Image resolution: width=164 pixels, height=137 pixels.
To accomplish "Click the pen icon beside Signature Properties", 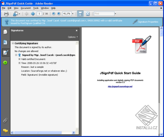I will 135,22.
